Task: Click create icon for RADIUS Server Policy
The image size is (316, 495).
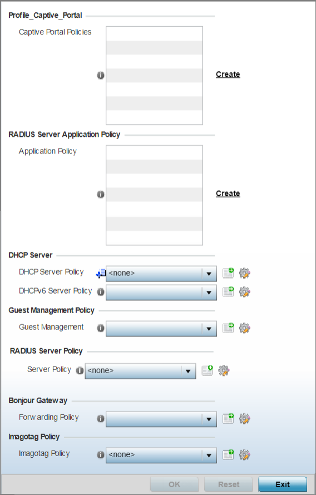Action: 207,370
